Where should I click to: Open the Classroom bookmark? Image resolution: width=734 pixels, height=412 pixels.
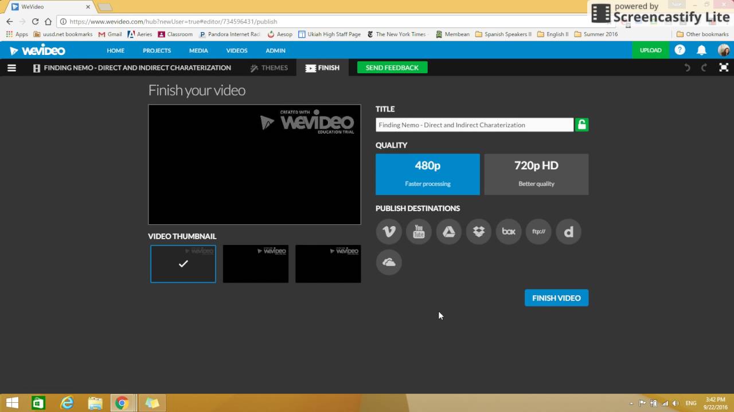coord(175,34)
